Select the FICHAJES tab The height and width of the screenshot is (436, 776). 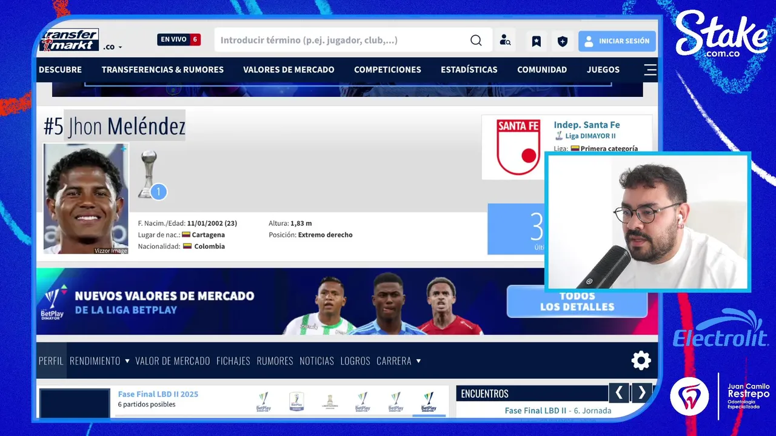[x=233, y=361]
